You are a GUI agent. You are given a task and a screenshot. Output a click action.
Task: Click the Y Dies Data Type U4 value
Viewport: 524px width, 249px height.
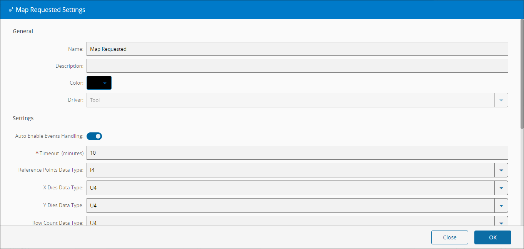click(x=290, y=206)
